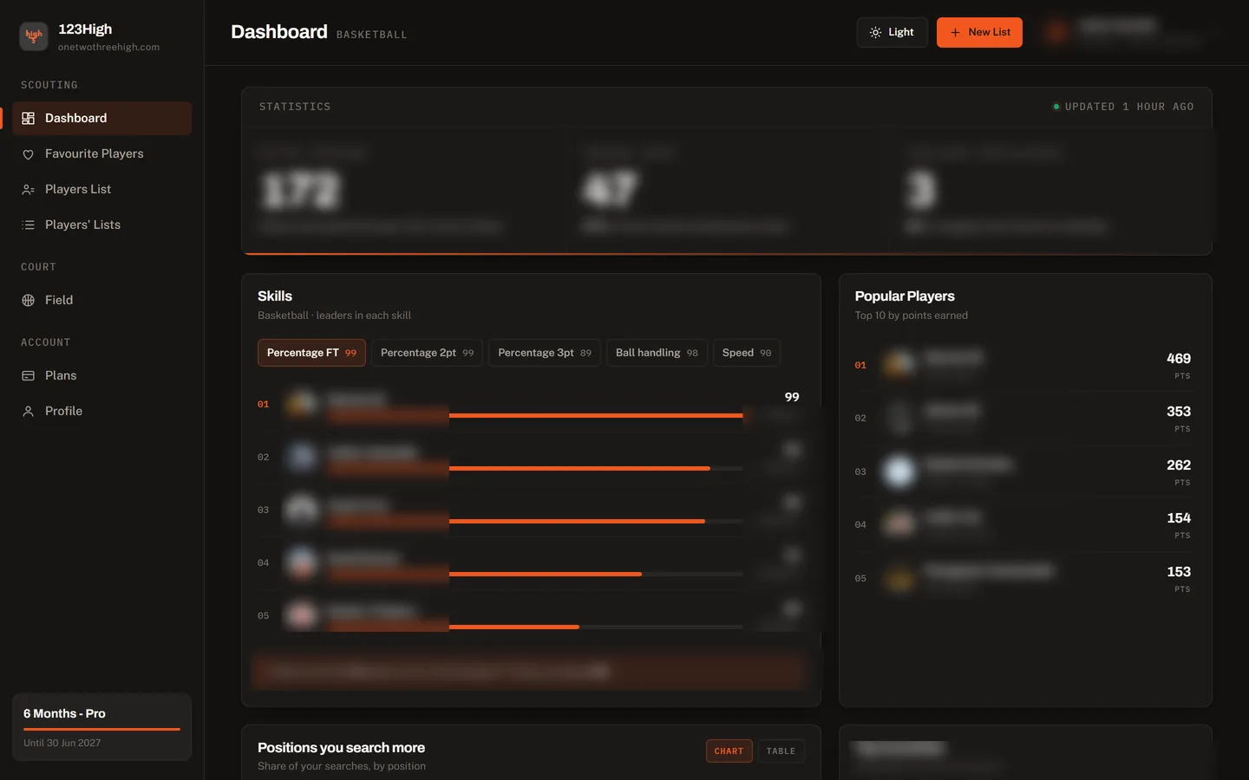
Task: Click the sun icon in Light button
Action: click(x=875, y=33)
